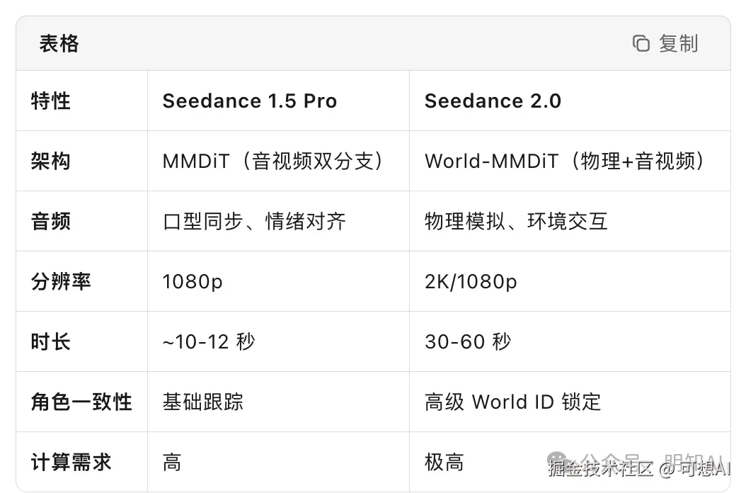Select the 计算需求 row label
The image size is (746, 493).
click(71, 463)
